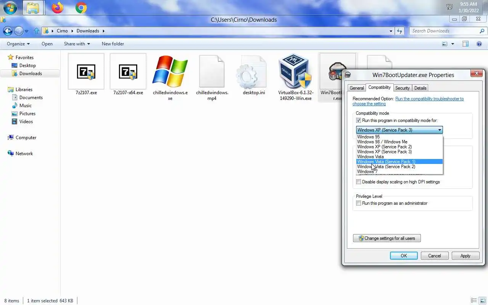Click the Apply button
The image size is (488, 305).
click(x=466, y=256)
